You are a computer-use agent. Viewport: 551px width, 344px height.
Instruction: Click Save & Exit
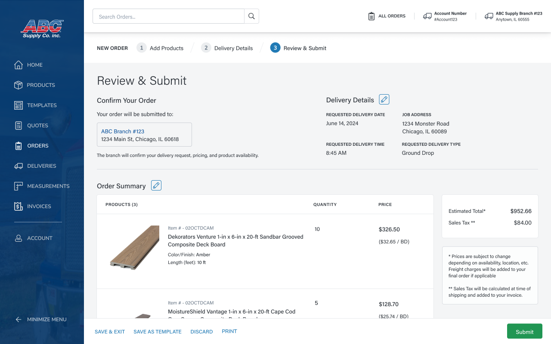(110, 332)
